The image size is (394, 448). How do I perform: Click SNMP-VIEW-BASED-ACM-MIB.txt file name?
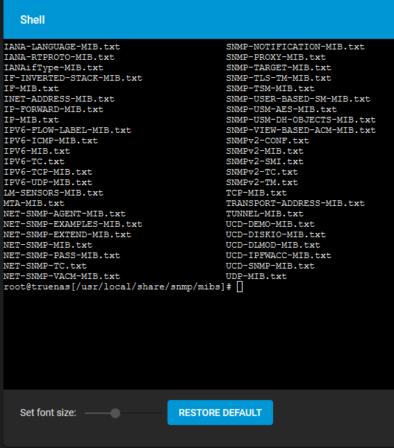pyautogui.click(x=301, y=130)
